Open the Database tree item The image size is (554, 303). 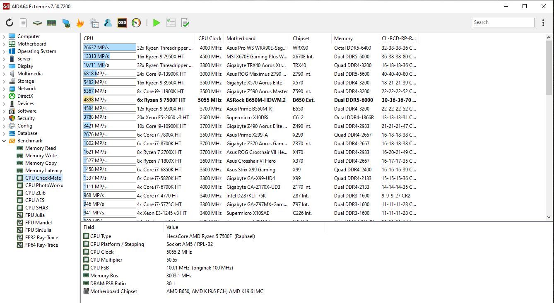[27, 133]
